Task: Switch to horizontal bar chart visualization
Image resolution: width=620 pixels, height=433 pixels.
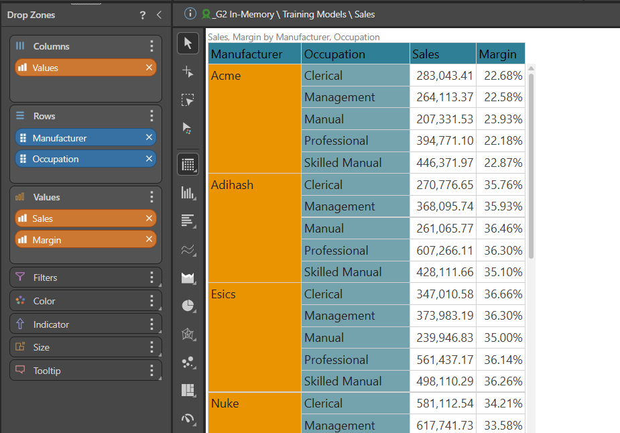Action: [188, 221]
